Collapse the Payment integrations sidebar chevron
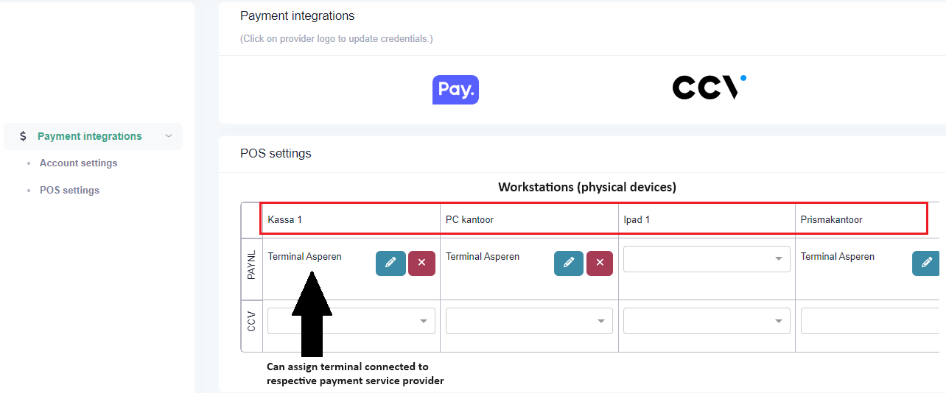This screenshot has height=393, width=946. click(x=169, y=136)
